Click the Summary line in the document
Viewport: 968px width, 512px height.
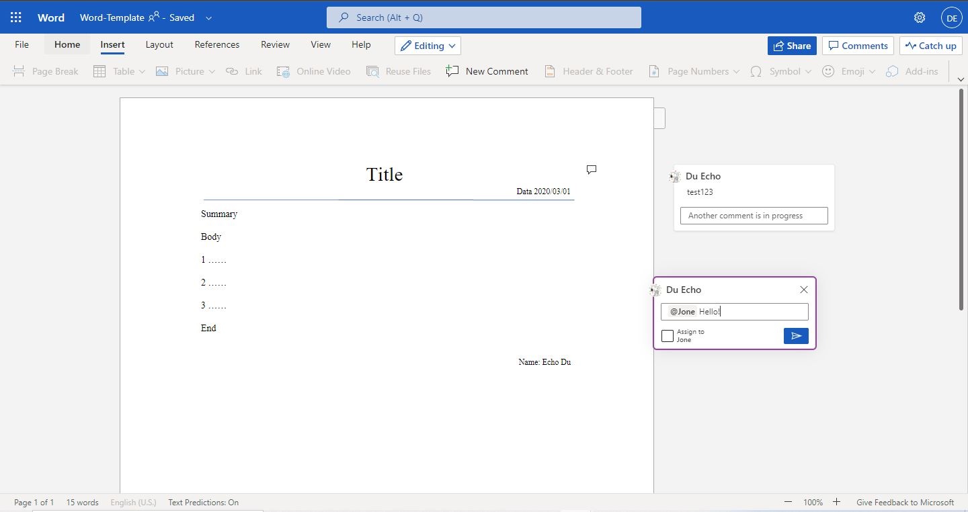click(x=219, y=214)
